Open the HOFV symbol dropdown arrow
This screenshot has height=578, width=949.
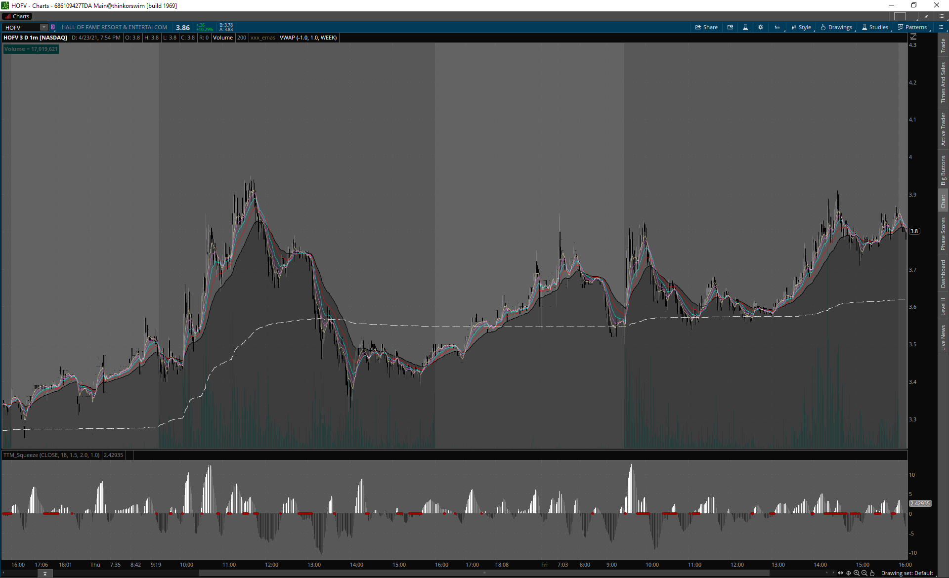[44, 27]
